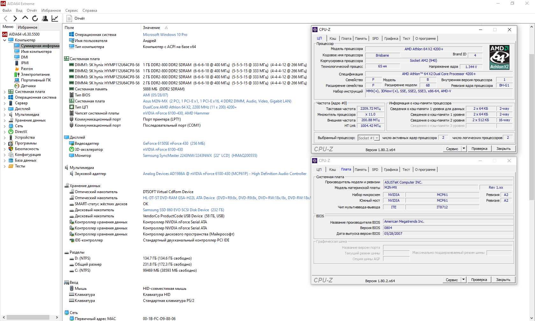
Task: Open Сервис dropdown arrow in bottom CPU-Z
Action: pos(463,280)
